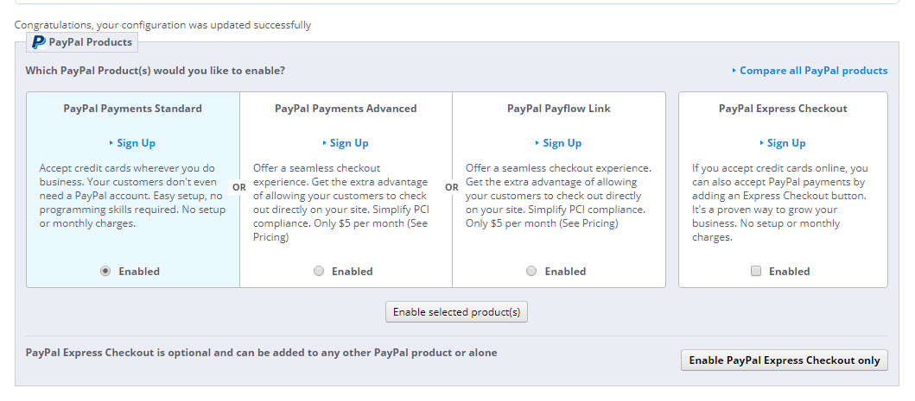Click Enable selected product(s) button
Screen dimensions: 915x401
[x=456, y=311]
